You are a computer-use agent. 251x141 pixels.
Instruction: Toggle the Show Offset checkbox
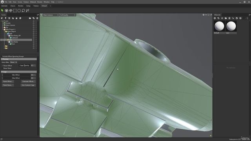click(x=2, y=65)
